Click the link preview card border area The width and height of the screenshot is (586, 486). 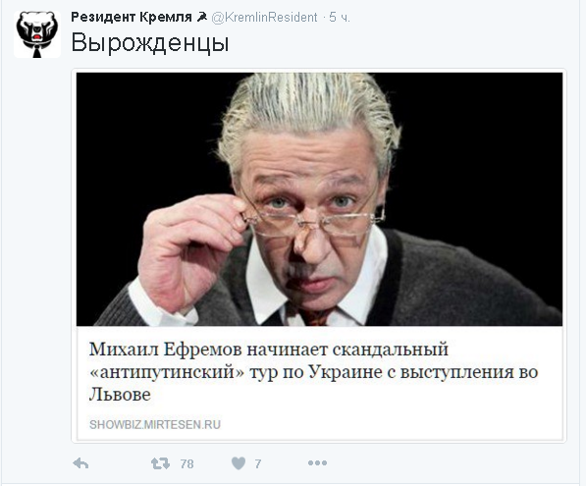point(319,255)
